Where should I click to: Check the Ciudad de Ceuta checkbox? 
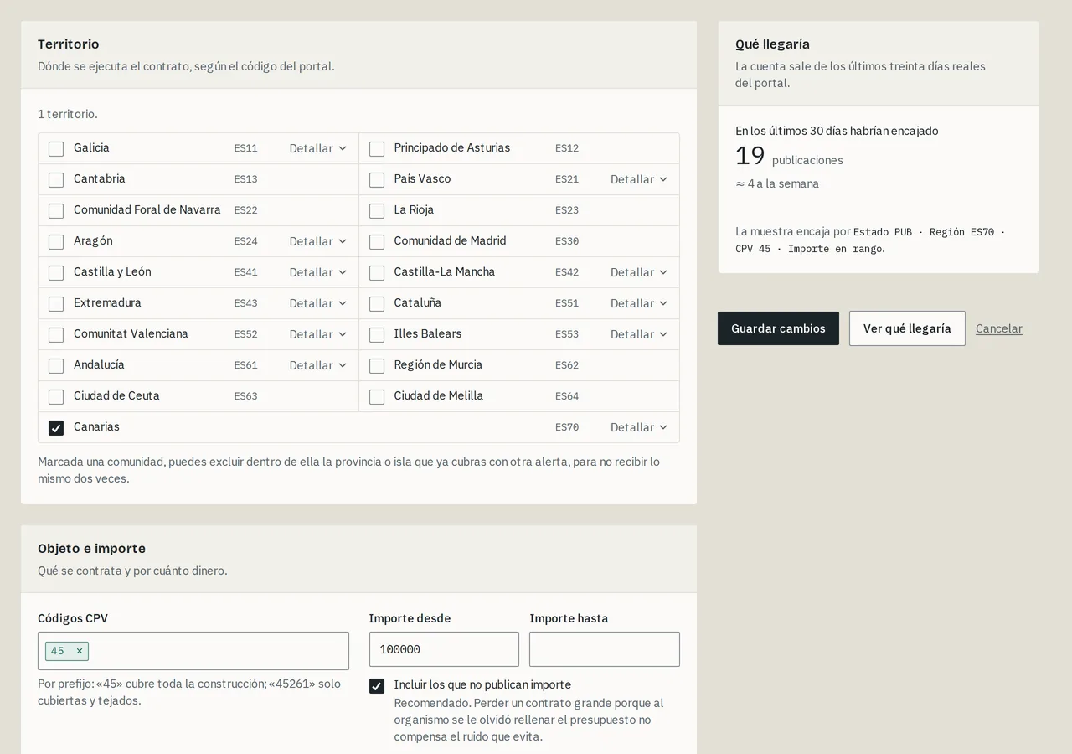click(x=56, y=397)
